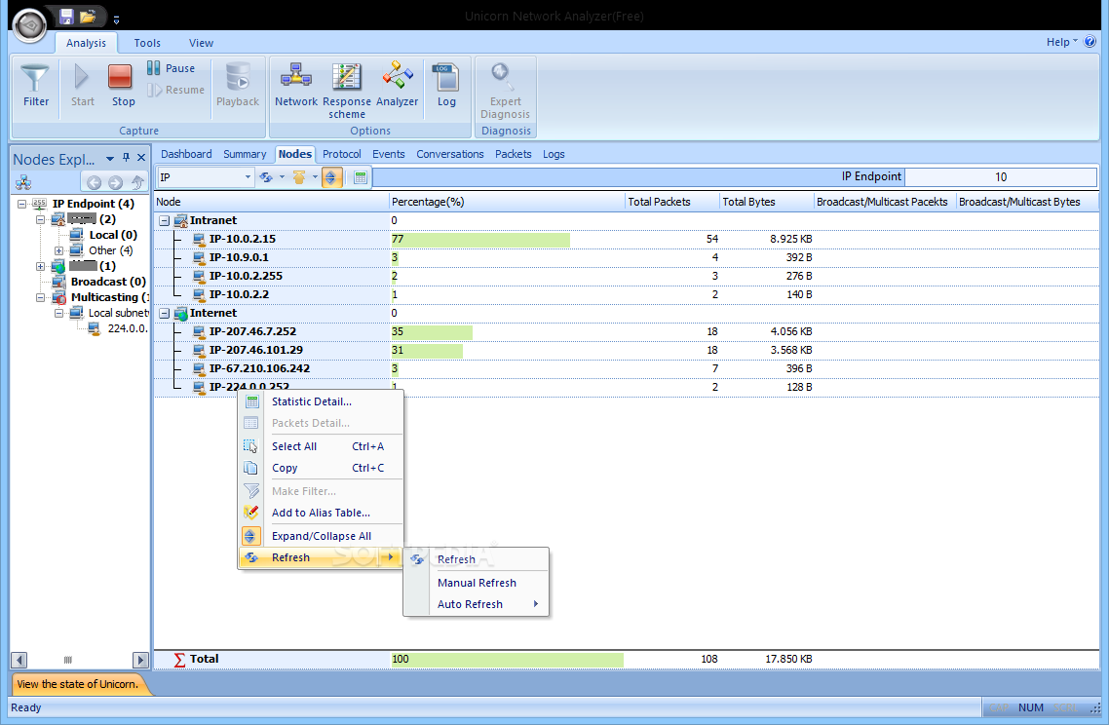The width and height of the screenshot is (1109, 725).
Task: Collapse the Internet group in the node table
Action: click(164, 314)
